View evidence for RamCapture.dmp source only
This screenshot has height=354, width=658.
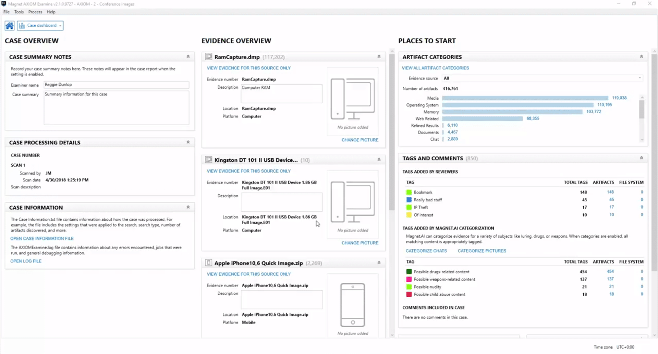pos(249,68)
